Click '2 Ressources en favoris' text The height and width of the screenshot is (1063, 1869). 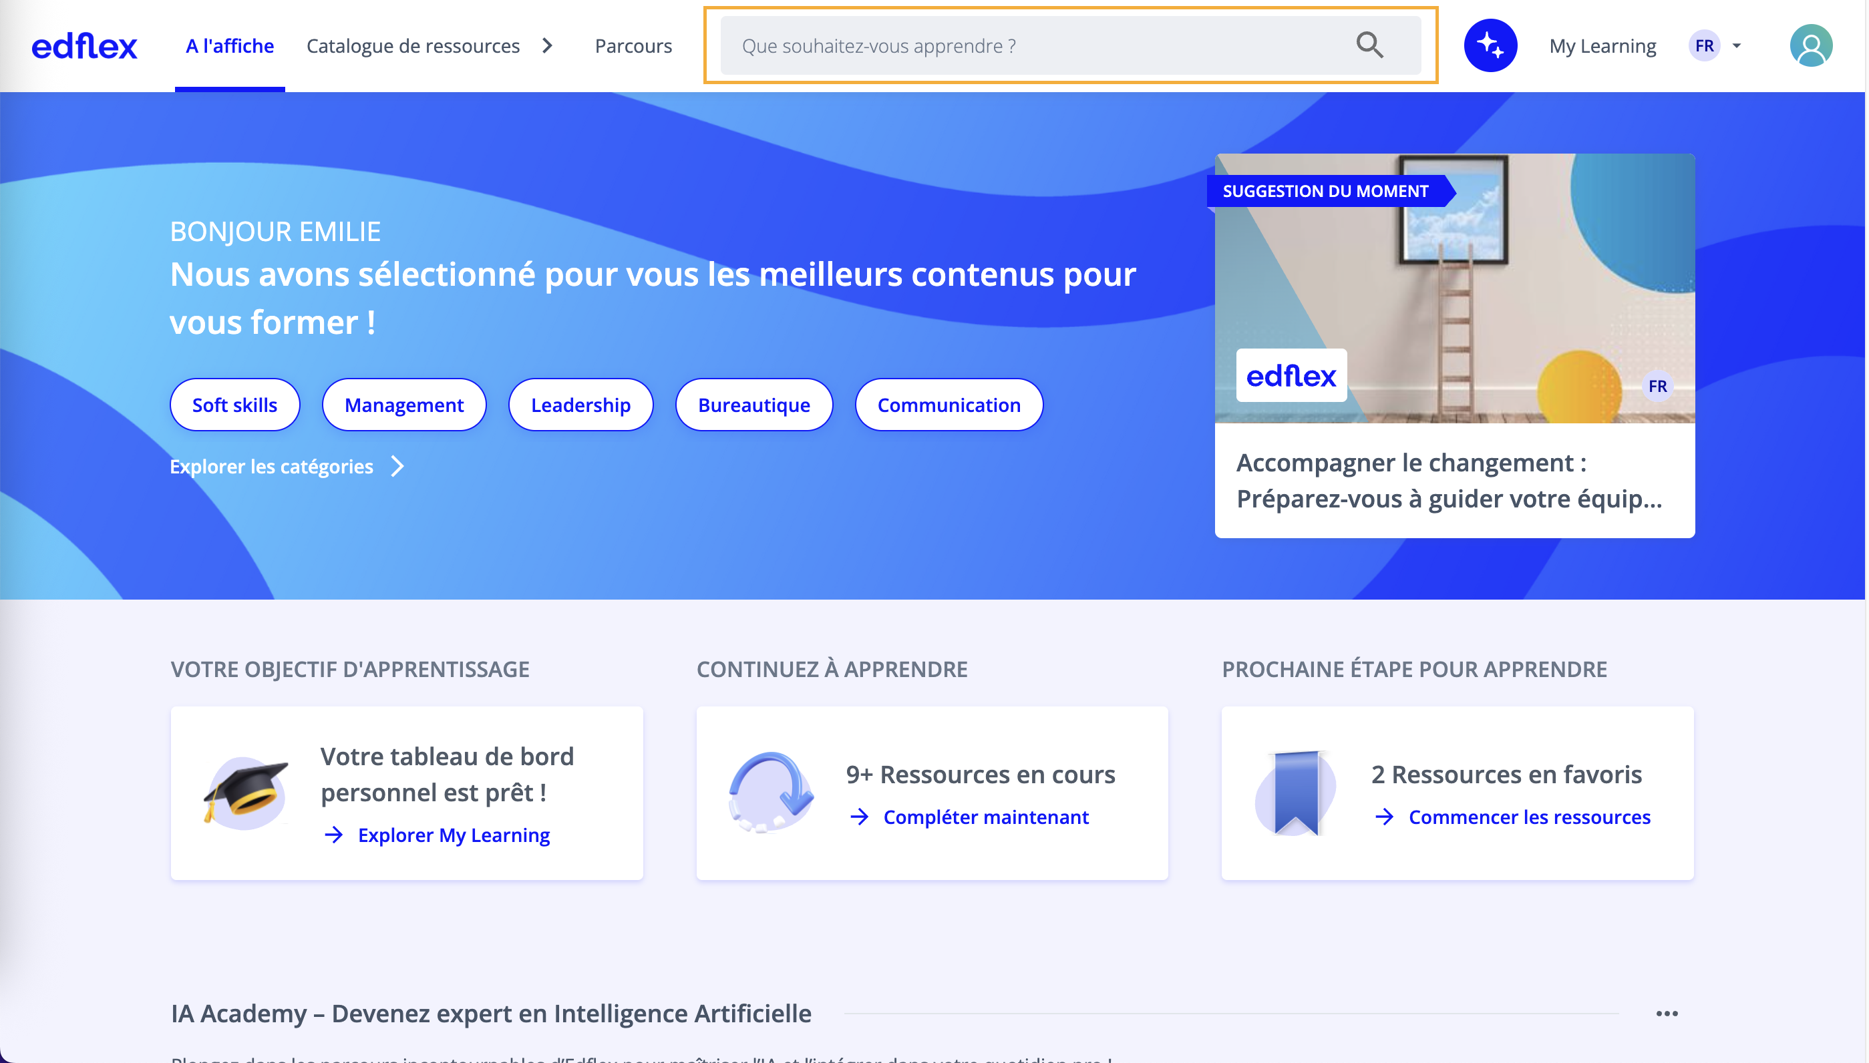click(1506, 774)
